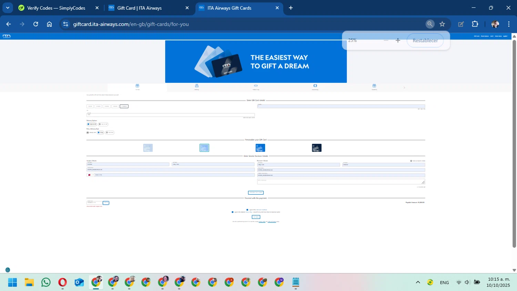Click the page vertical scrollbar thumb
The image size is (517, 291).
[514, 143]
